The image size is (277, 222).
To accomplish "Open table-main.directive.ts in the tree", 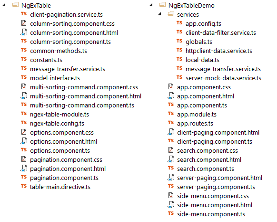I will point(60,187).
